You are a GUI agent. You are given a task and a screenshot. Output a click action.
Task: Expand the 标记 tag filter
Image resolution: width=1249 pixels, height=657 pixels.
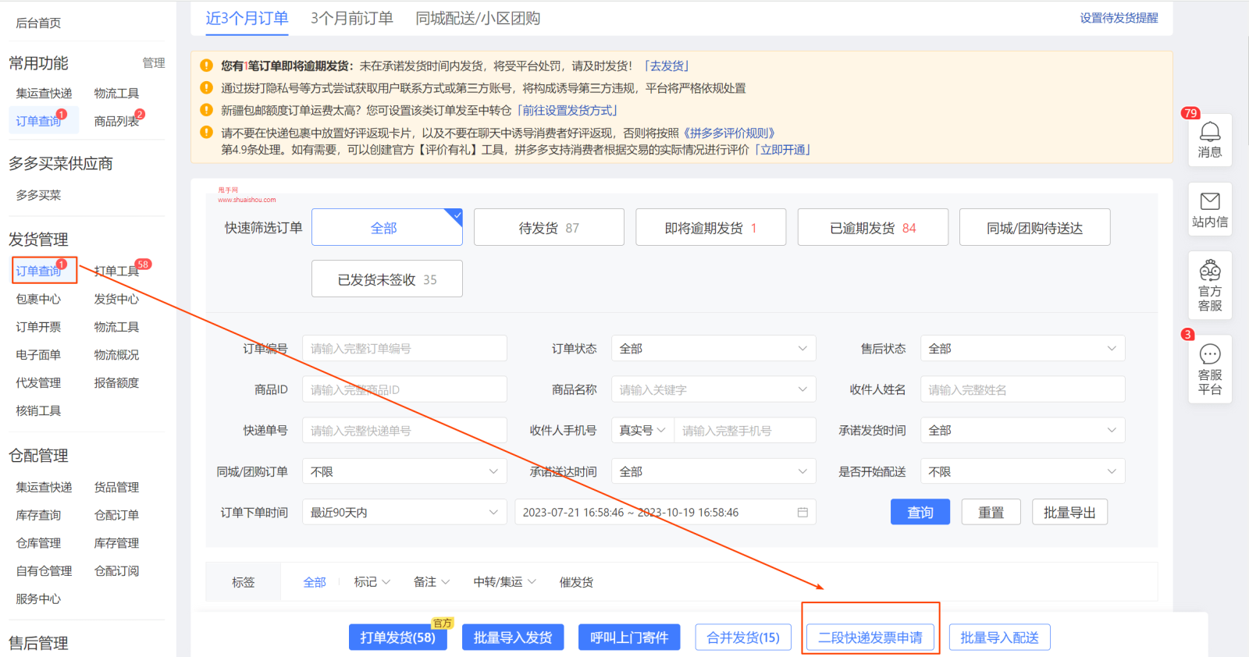tap(372, 582)
